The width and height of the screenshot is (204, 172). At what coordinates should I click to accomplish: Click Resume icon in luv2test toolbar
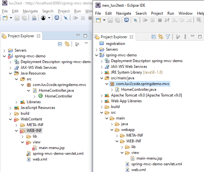coord(75,18)
